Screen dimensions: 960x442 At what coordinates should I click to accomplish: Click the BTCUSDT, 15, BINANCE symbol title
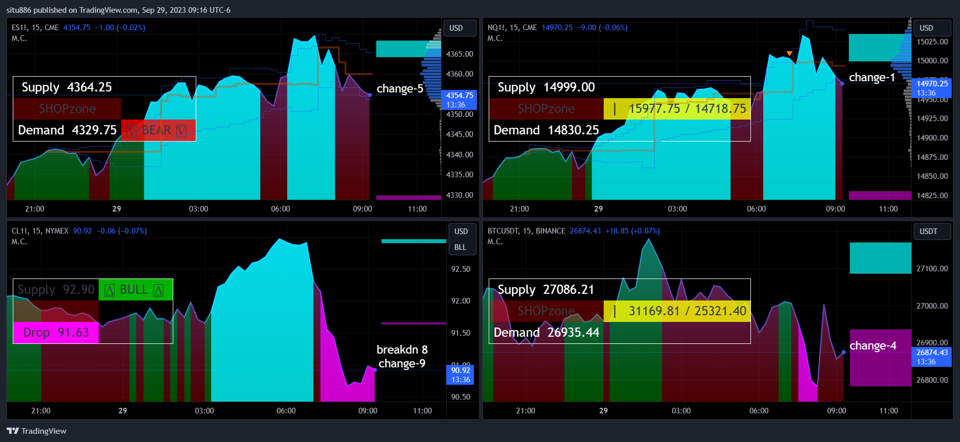[x=526, y=231]
